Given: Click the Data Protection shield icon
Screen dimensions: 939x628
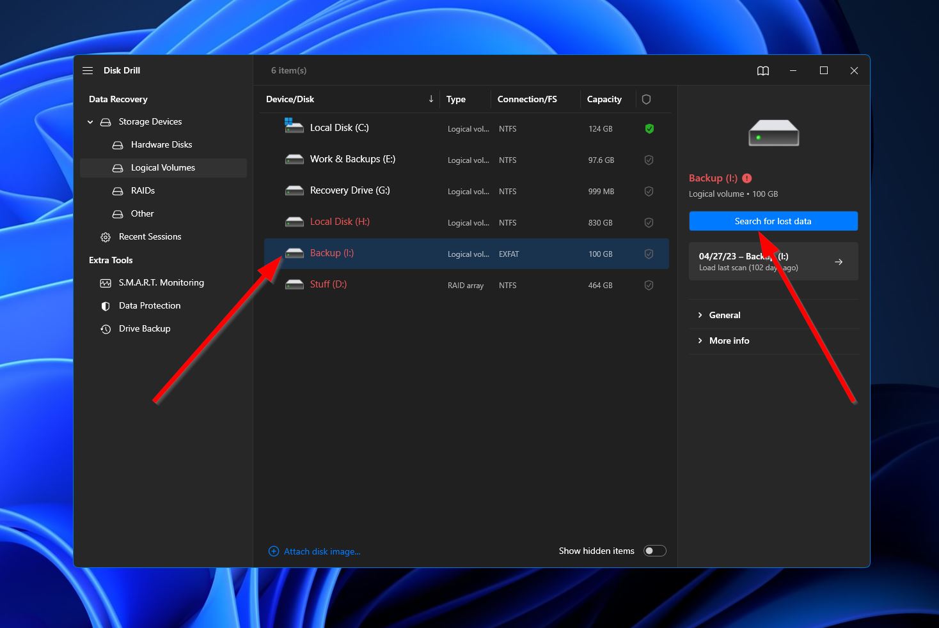Looking at the screenshot, I should pyautogui.click(x=106, y=306).
